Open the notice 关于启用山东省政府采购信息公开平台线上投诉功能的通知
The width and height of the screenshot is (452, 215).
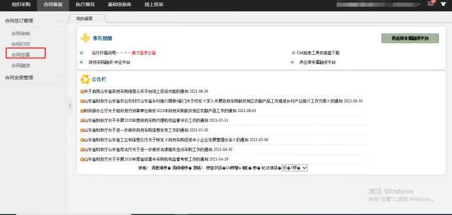click(x=146, y=91)
